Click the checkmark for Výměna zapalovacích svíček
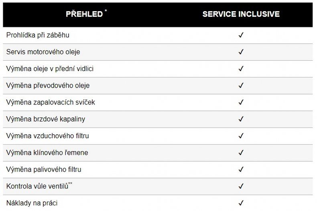 241,102
